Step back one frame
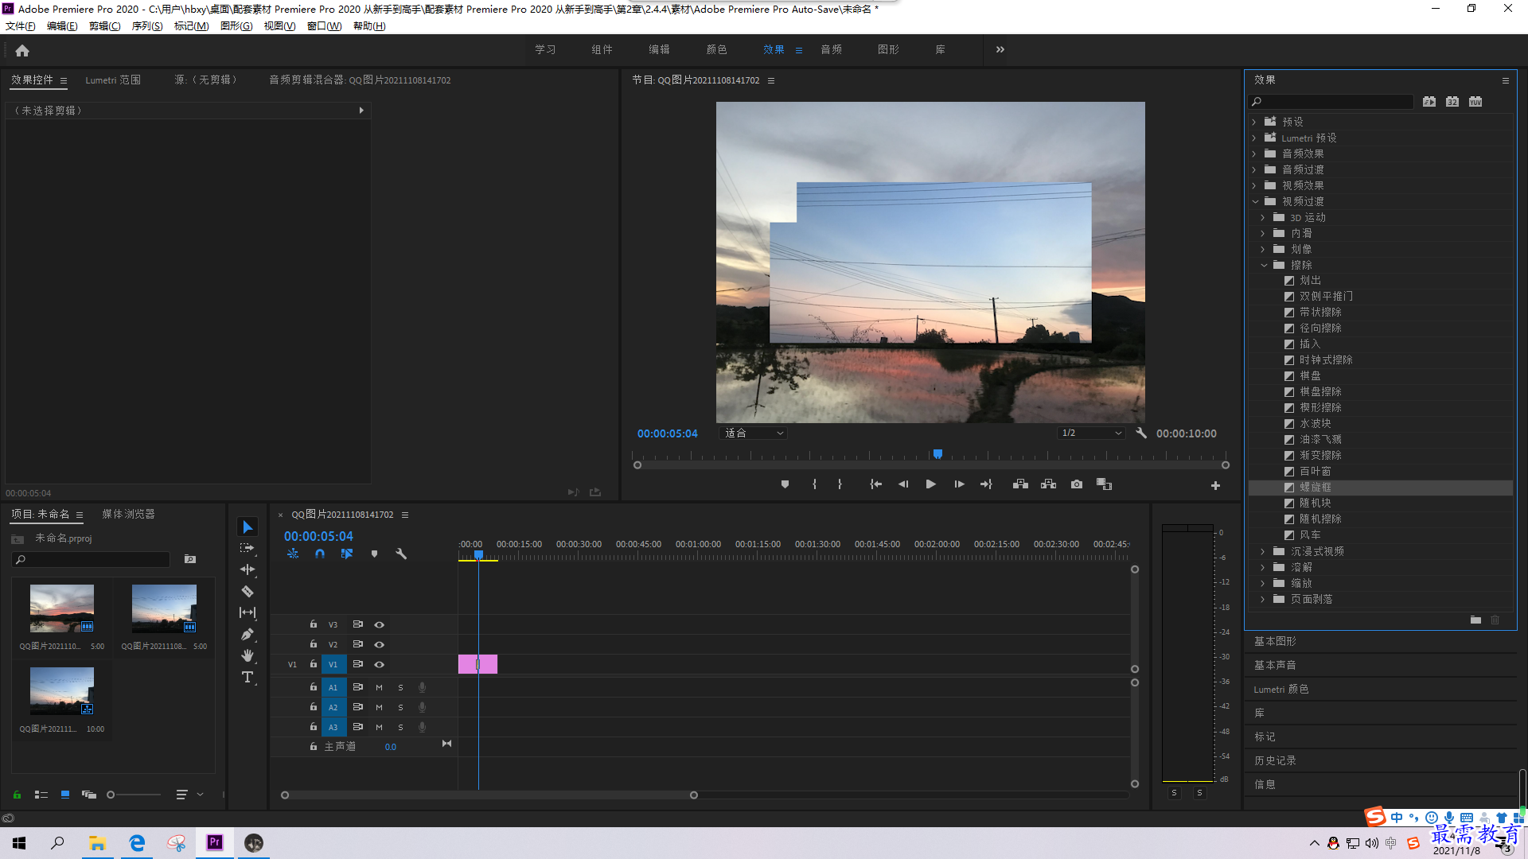The width and height of the screenshot is (1528, 859). click(x=903, y=484)
